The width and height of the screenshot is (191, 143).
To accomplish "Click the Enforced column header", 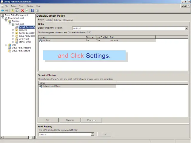I will pyautogui.click(x=90, y=37).
